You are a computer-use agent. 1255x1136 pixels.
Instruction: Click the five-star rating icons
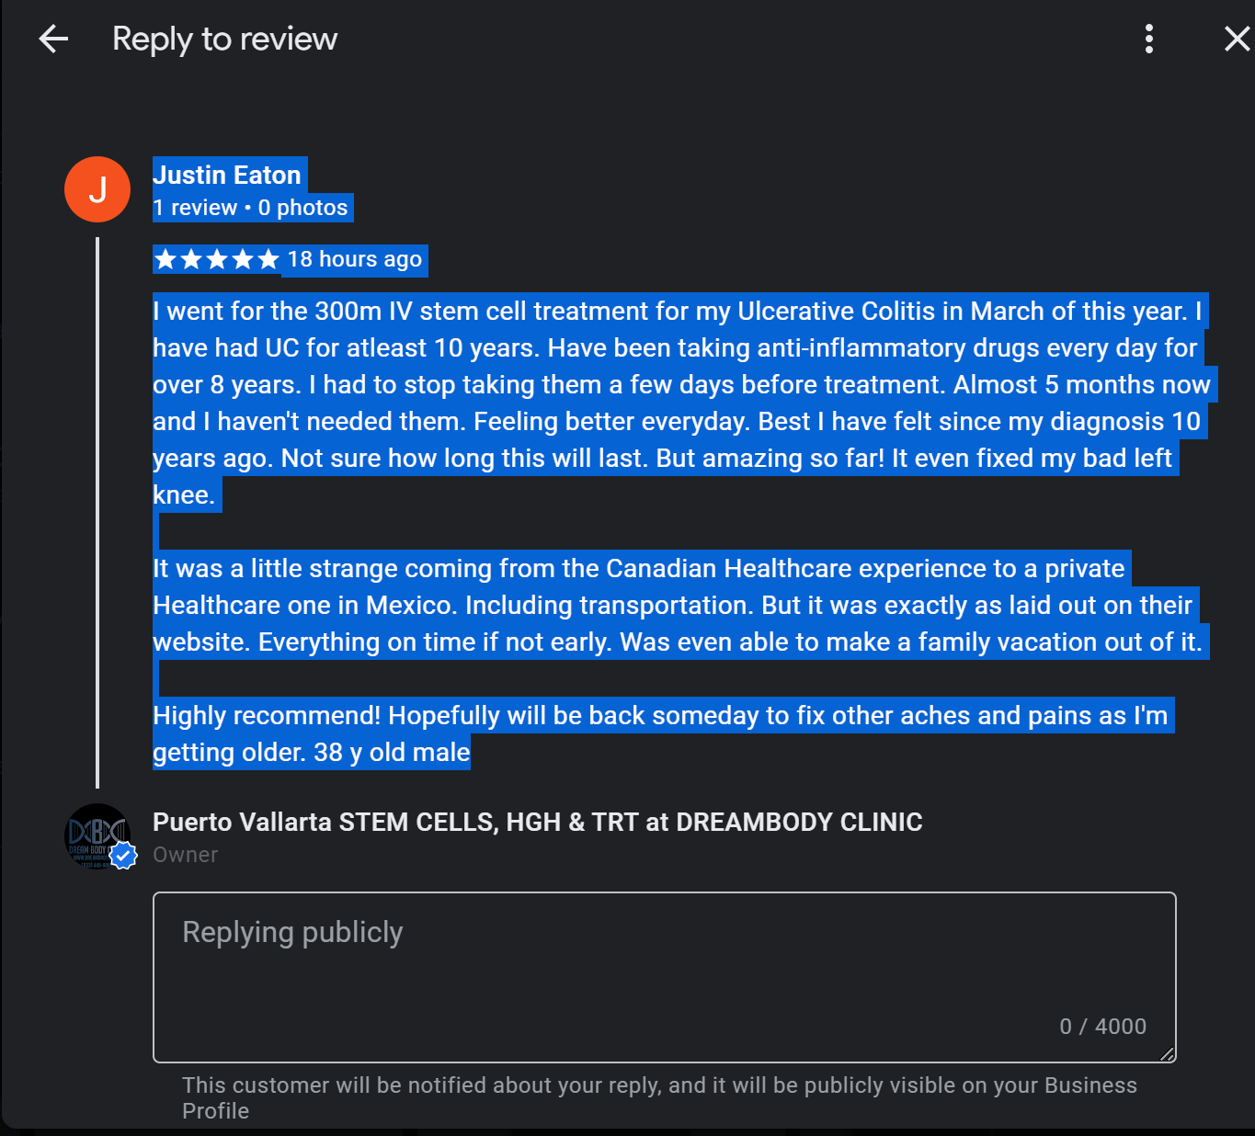(x=217, y=259)
